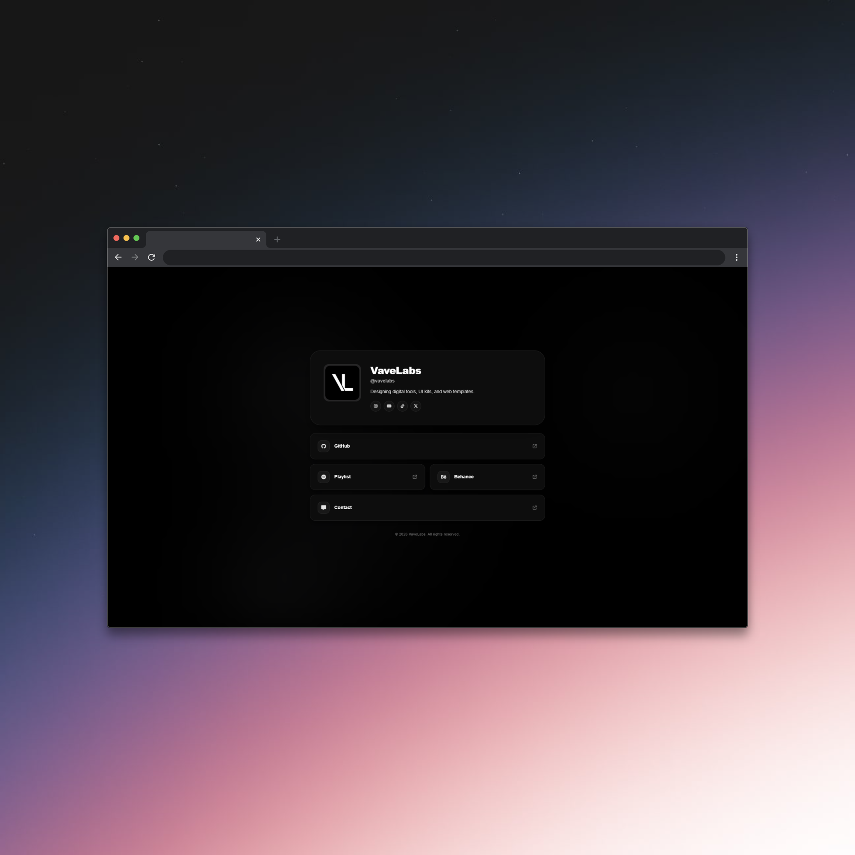
Task: Open the YouTube social icon
Action: [x=389, y=406]
